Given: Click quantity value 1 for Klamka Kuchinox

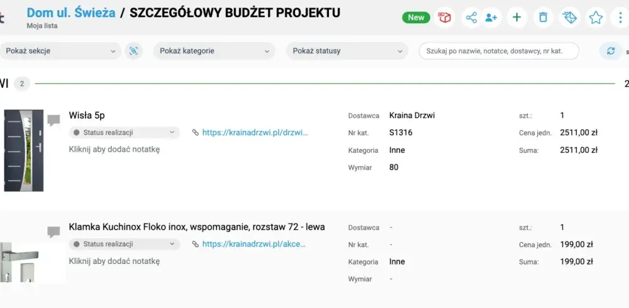Looking at the screenshot, I should (x=562, y=228).
